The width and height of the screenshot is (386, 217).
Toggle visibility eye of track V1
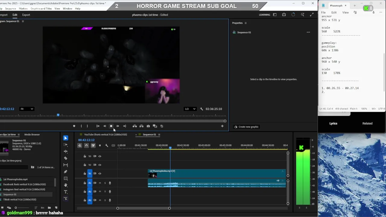[100, 173]
